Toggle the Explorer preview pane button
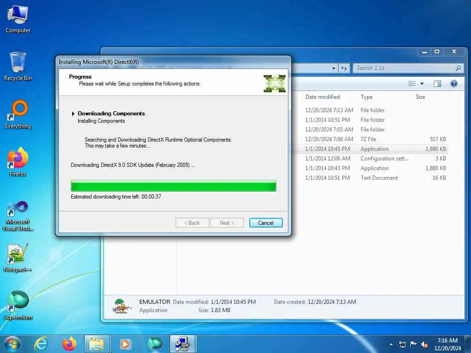 pos(437,84)
